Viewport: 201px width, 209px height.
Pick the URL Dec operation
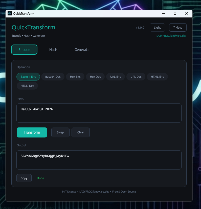pyautogui.click(x=136, y=77)
